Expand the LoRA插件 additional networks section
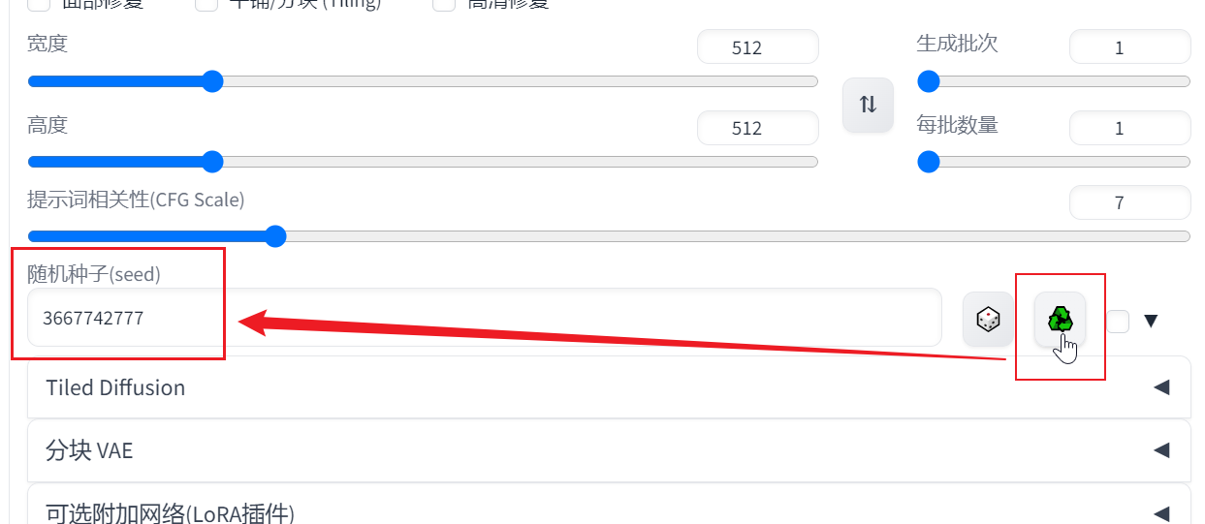 pos(609,509)
